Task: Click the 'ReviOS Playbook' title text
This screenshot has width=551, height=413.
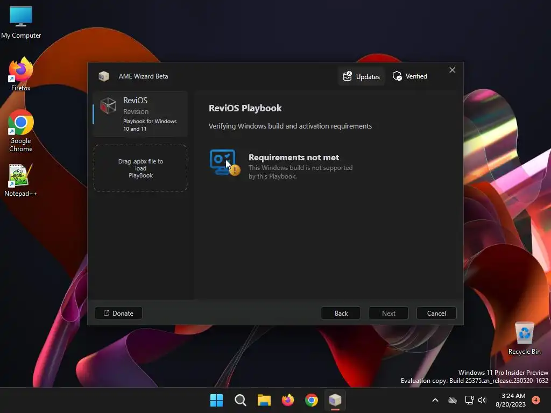Action: coord(245,108)
